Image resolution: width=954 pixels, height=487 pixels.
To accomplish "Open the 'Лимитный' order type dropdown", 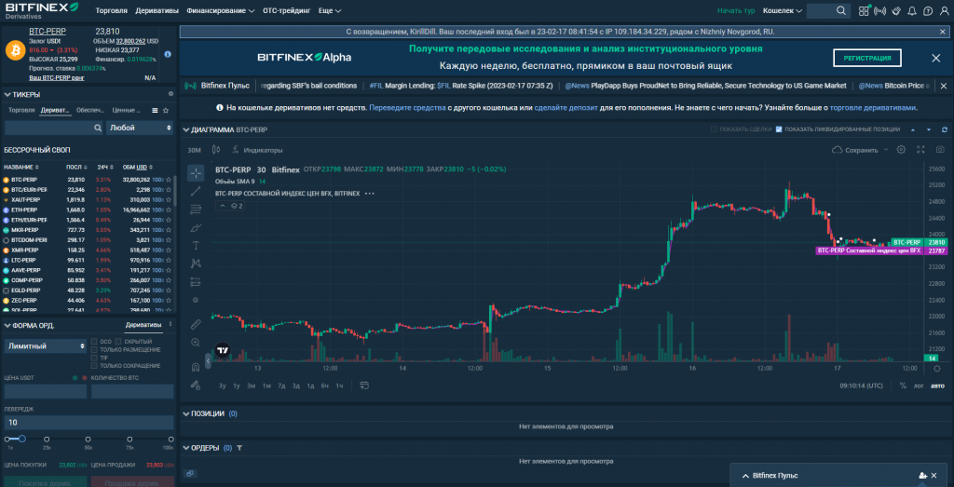I will coord(47,346).
